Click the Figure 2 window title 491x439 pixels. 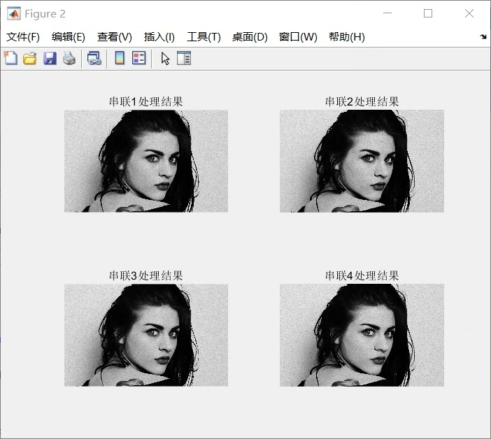point(45,14)
